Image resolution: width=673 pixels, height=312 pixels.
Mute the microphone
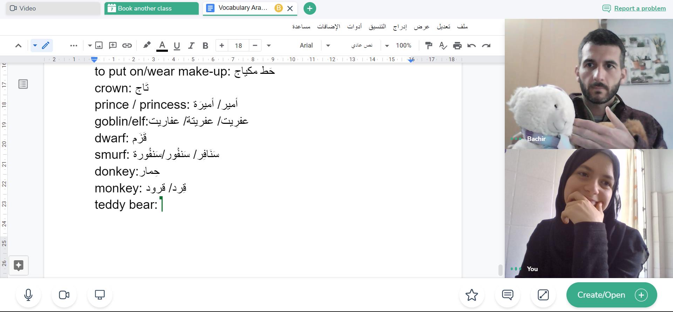pos(28,295)
